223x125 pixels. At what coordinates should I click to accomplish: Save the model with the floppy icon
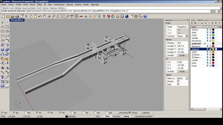[x=12, y=16]
